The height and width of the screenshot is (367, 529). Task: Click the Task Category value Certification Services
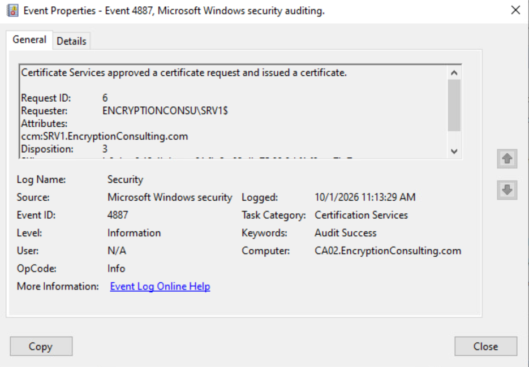pos(361,215)
